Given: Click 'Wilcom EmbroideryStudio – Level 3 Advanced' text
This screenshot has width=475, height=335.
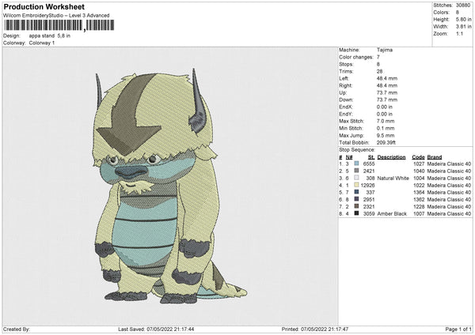Looking at the screenshot, I should 56,16.
